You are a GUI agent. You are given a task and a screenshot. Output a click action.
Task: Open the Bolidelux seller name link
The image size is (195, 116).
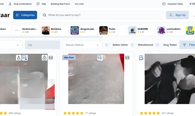(x=56, y=29)
